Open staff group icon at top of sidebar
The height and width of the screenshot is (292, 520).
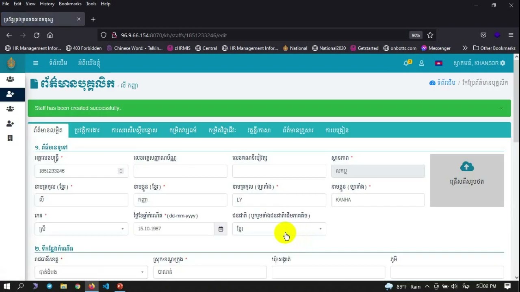pyautogui.click(x=10, y=79)
